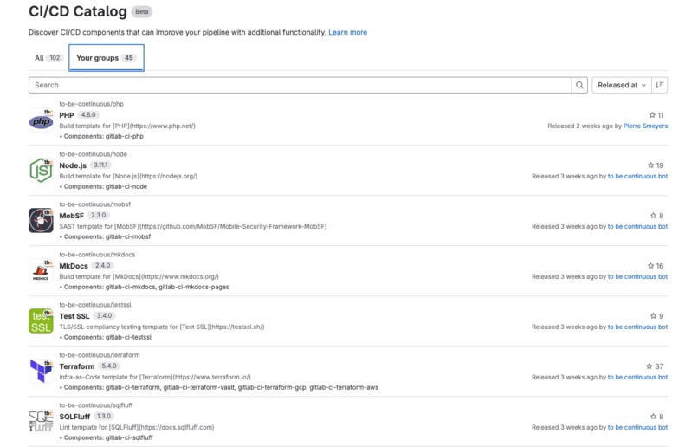The height and width of the screenshot is (447, 698).
Task: Open the PHP component title
Action: 67,115
